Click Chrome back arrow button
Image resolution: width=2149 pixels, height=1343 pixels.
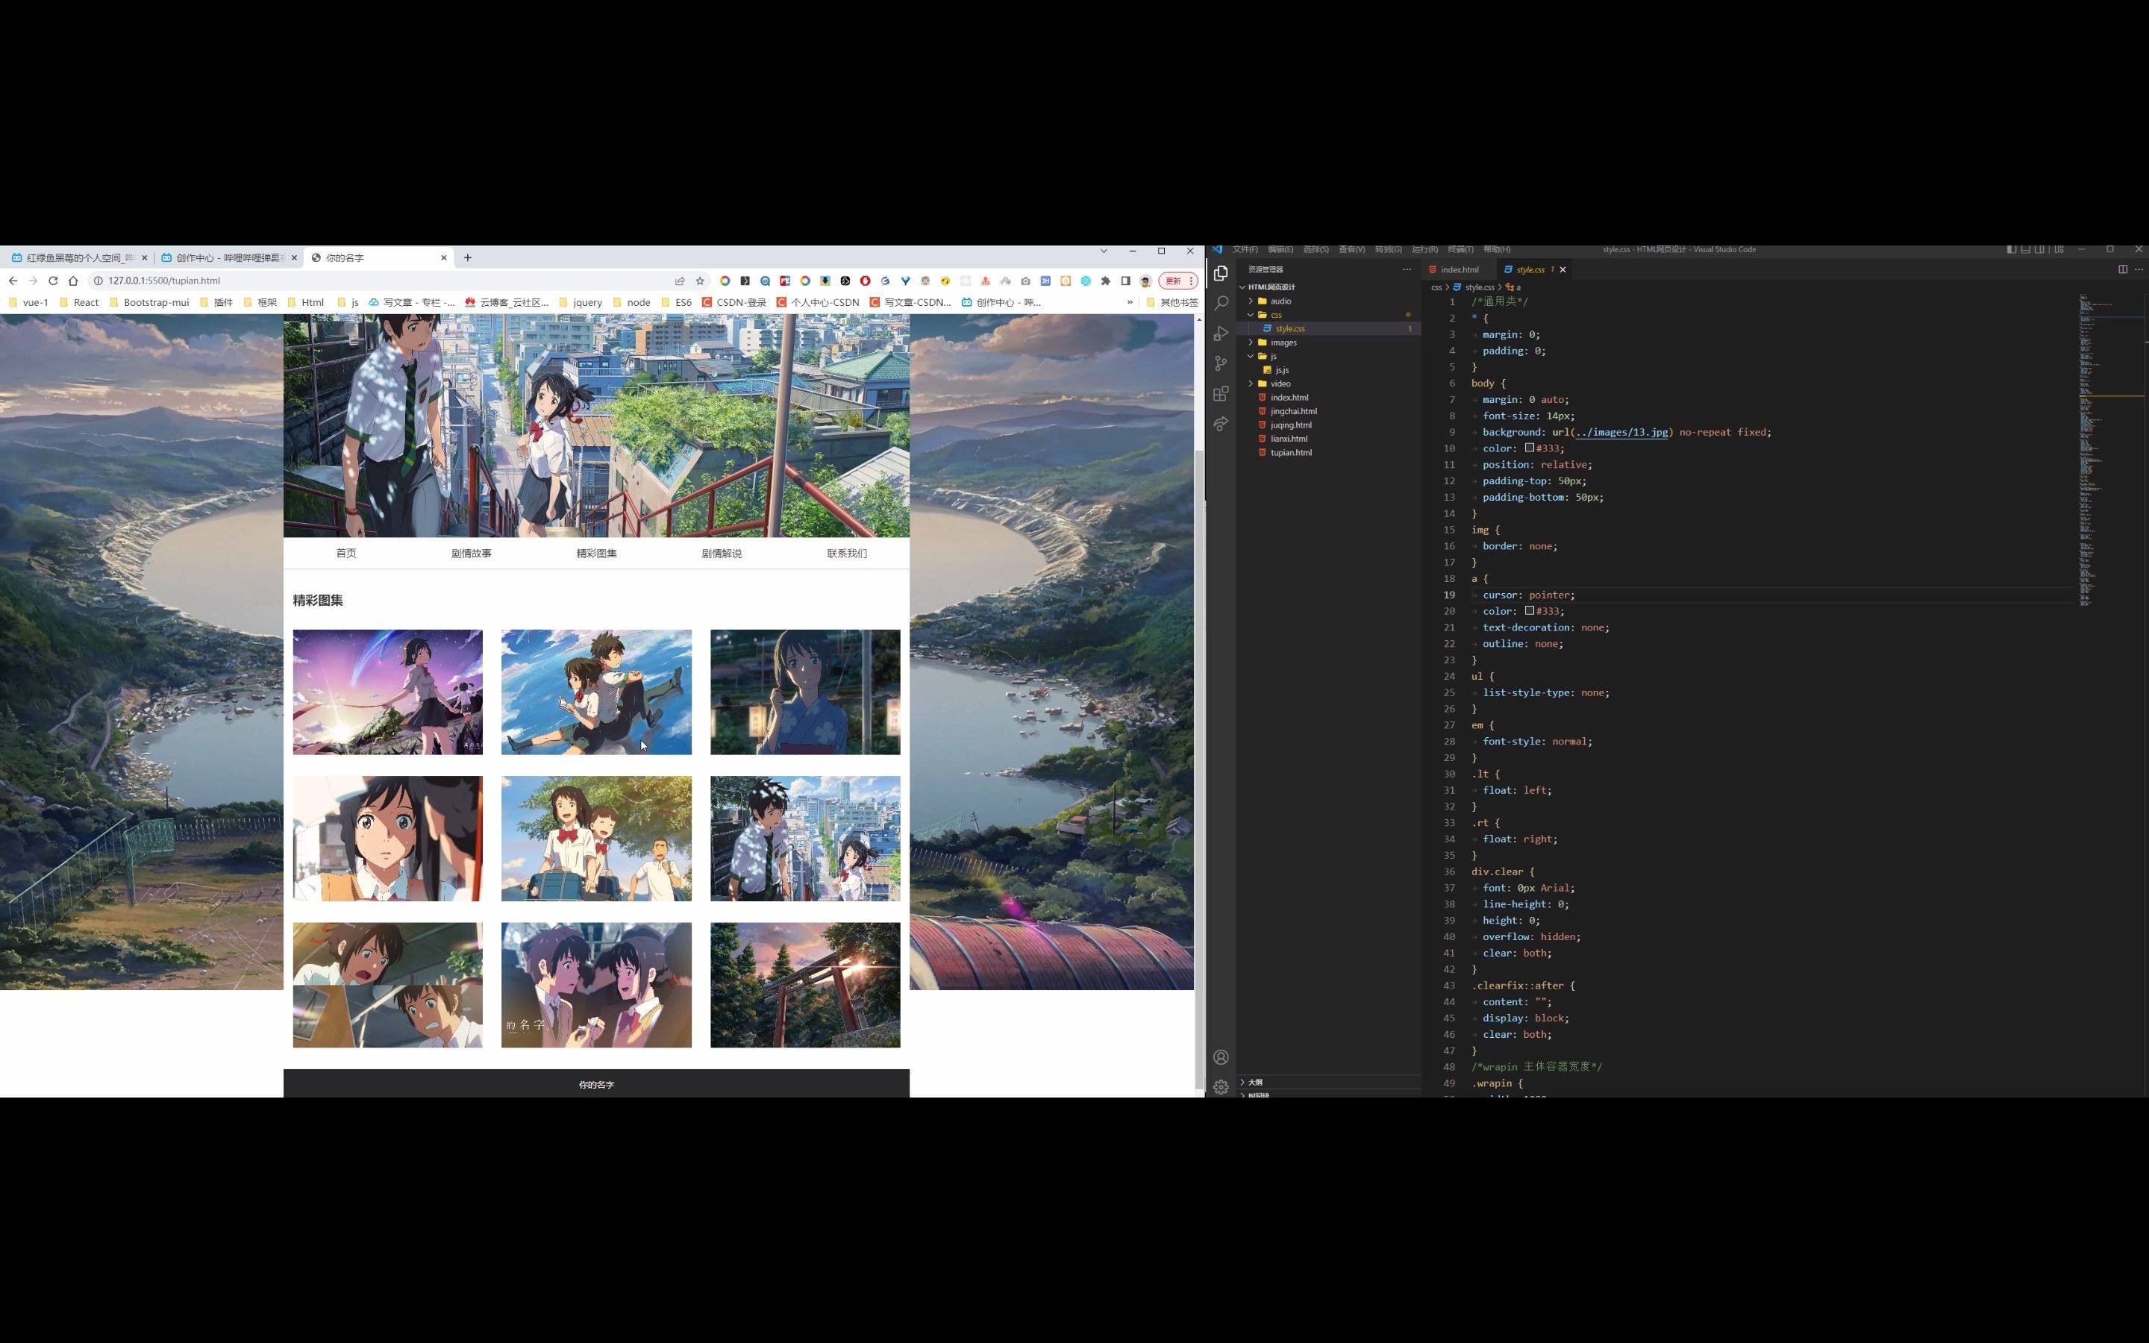click(13, 281)
